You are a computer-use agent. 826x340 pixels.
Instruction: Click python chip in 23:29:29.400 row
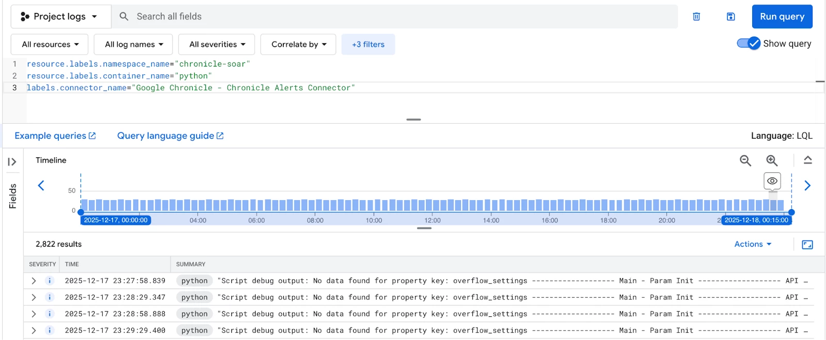tap(194, 330)
